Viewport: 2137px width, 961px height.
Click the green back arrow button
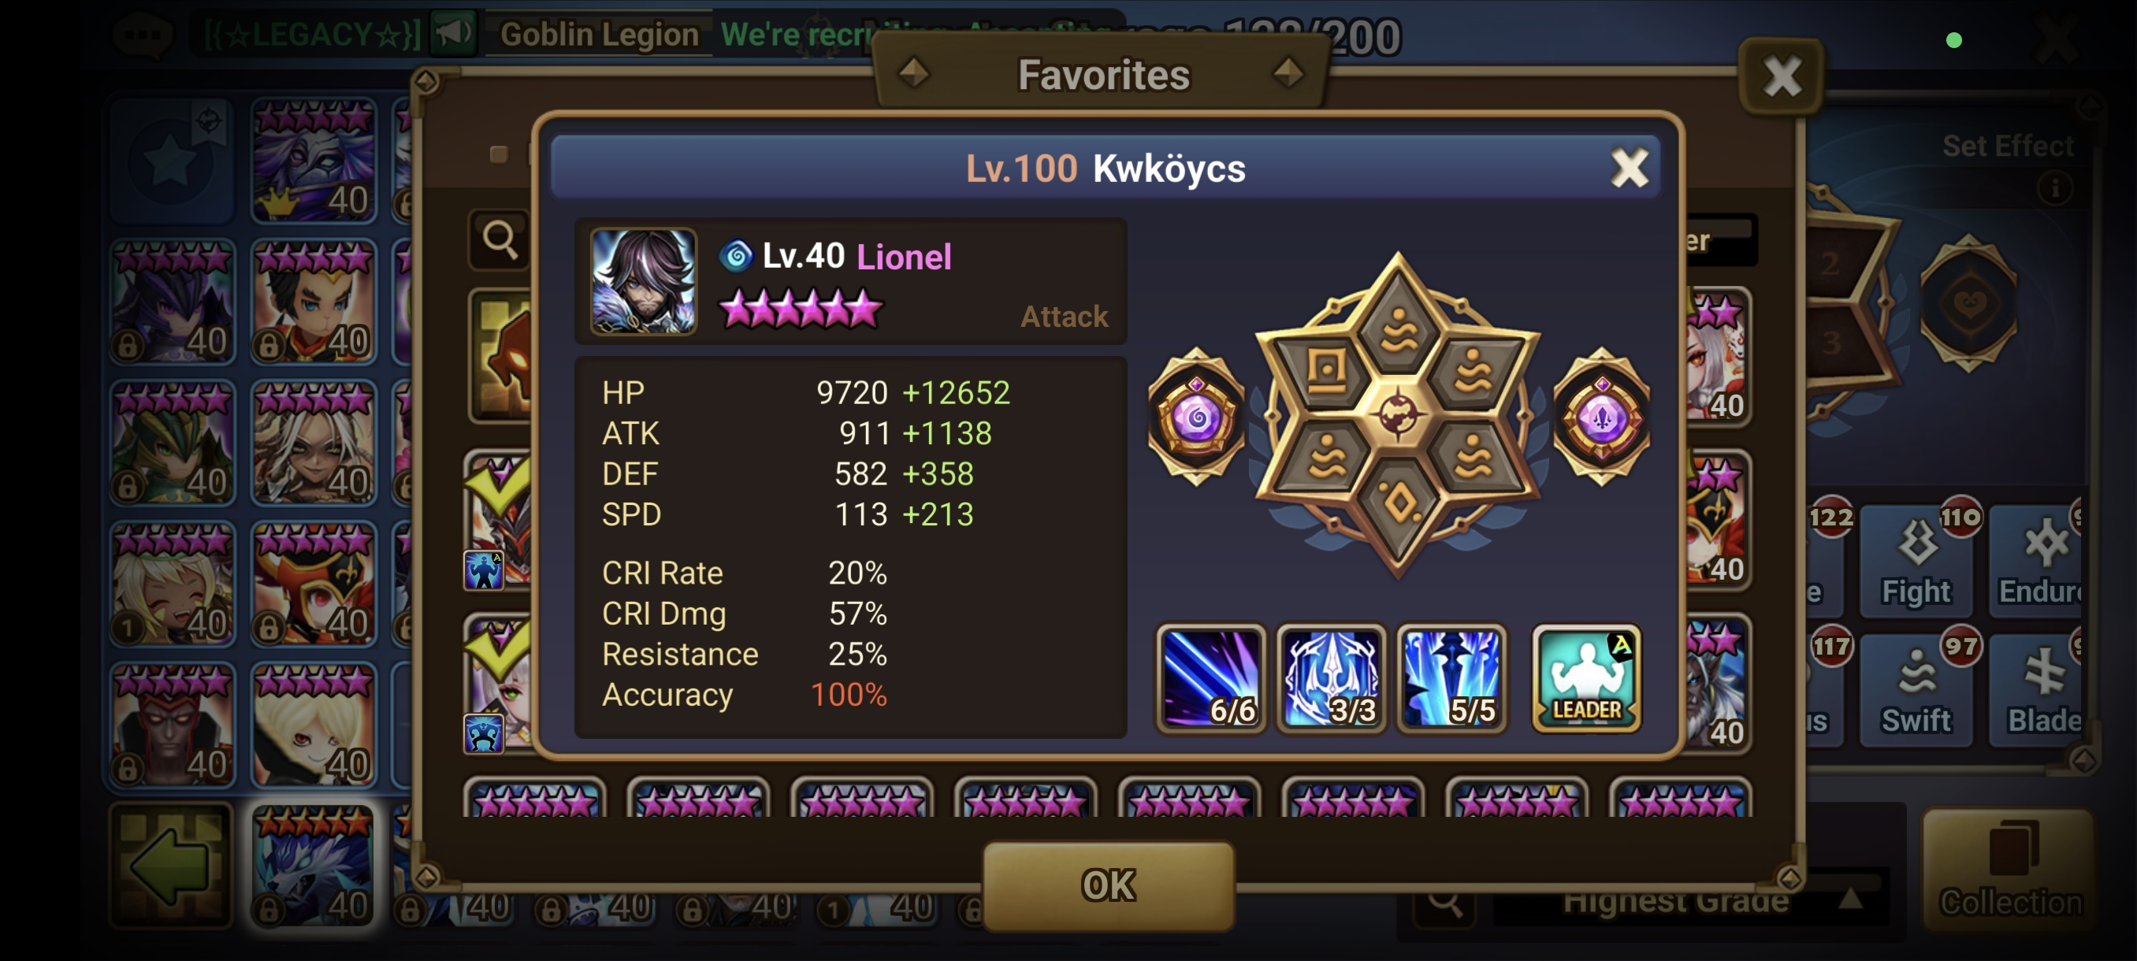coord(171,865)
